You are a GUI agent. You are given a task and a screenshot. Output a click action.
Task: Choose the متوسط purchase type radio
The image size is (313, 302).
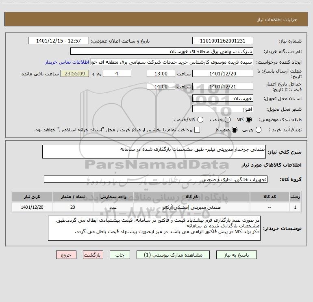(x=235, y=130)
